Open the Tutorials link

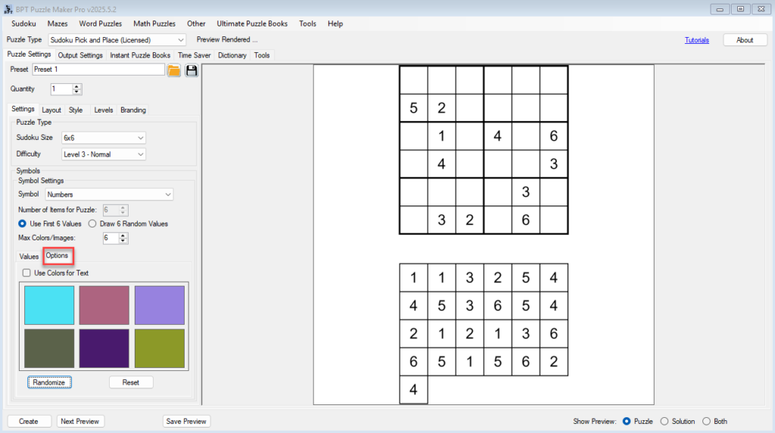[696, 40]
